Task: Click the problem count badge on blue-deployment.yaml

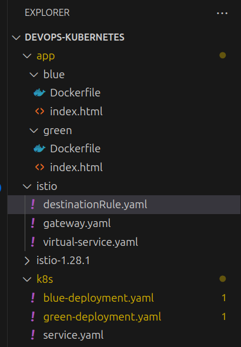Action: pos(224,298)
